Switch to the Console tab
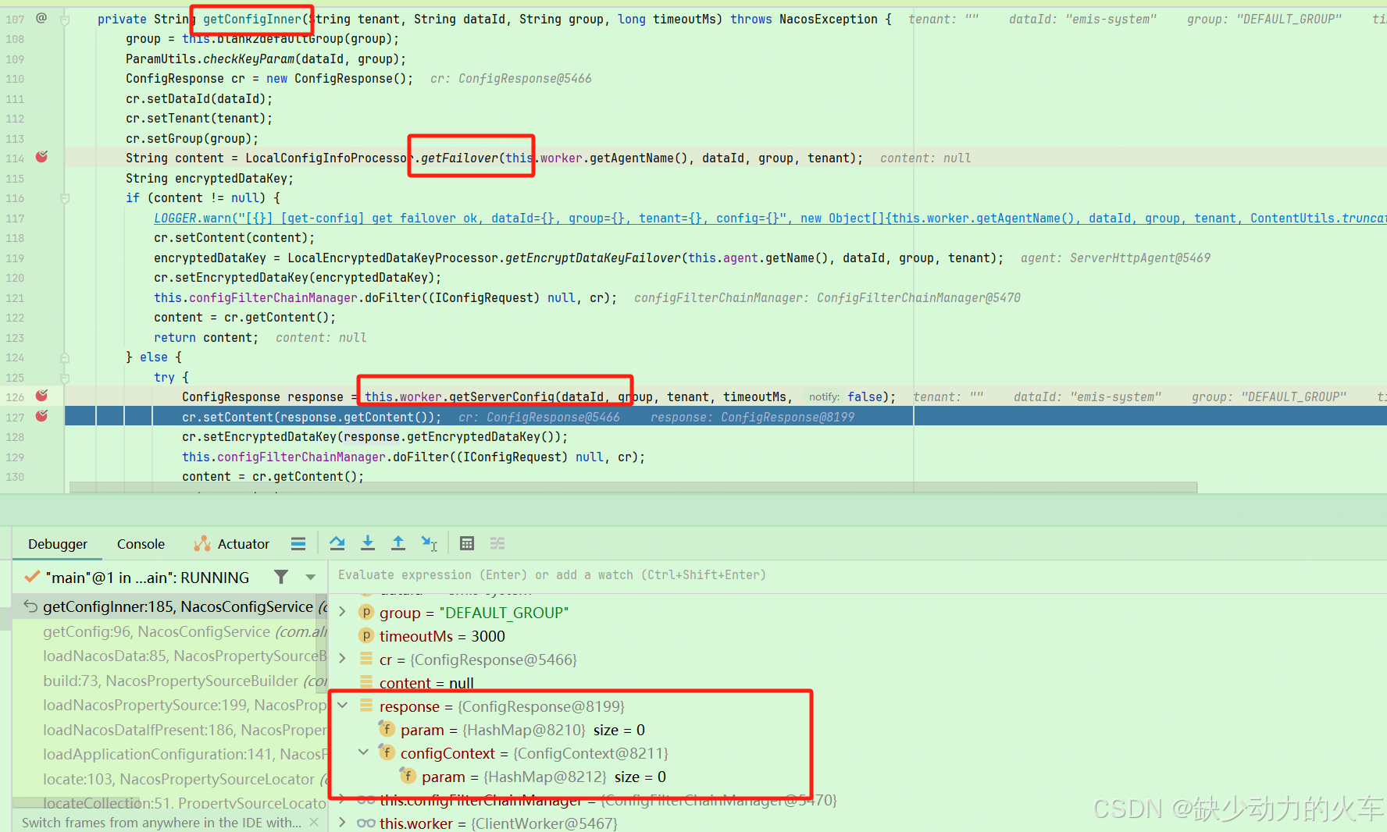The height and width of the screenshot is (832, 1387). [x=141, y=544]
